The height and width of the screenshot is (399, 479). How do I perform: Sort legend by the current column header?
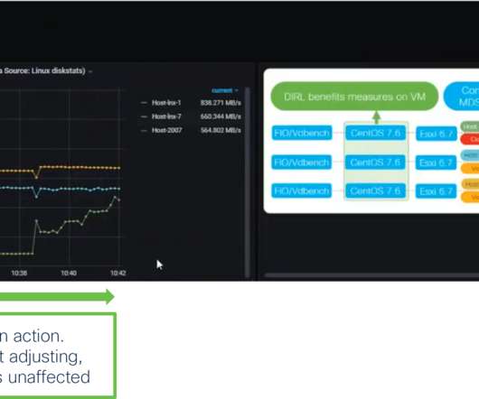224,90
